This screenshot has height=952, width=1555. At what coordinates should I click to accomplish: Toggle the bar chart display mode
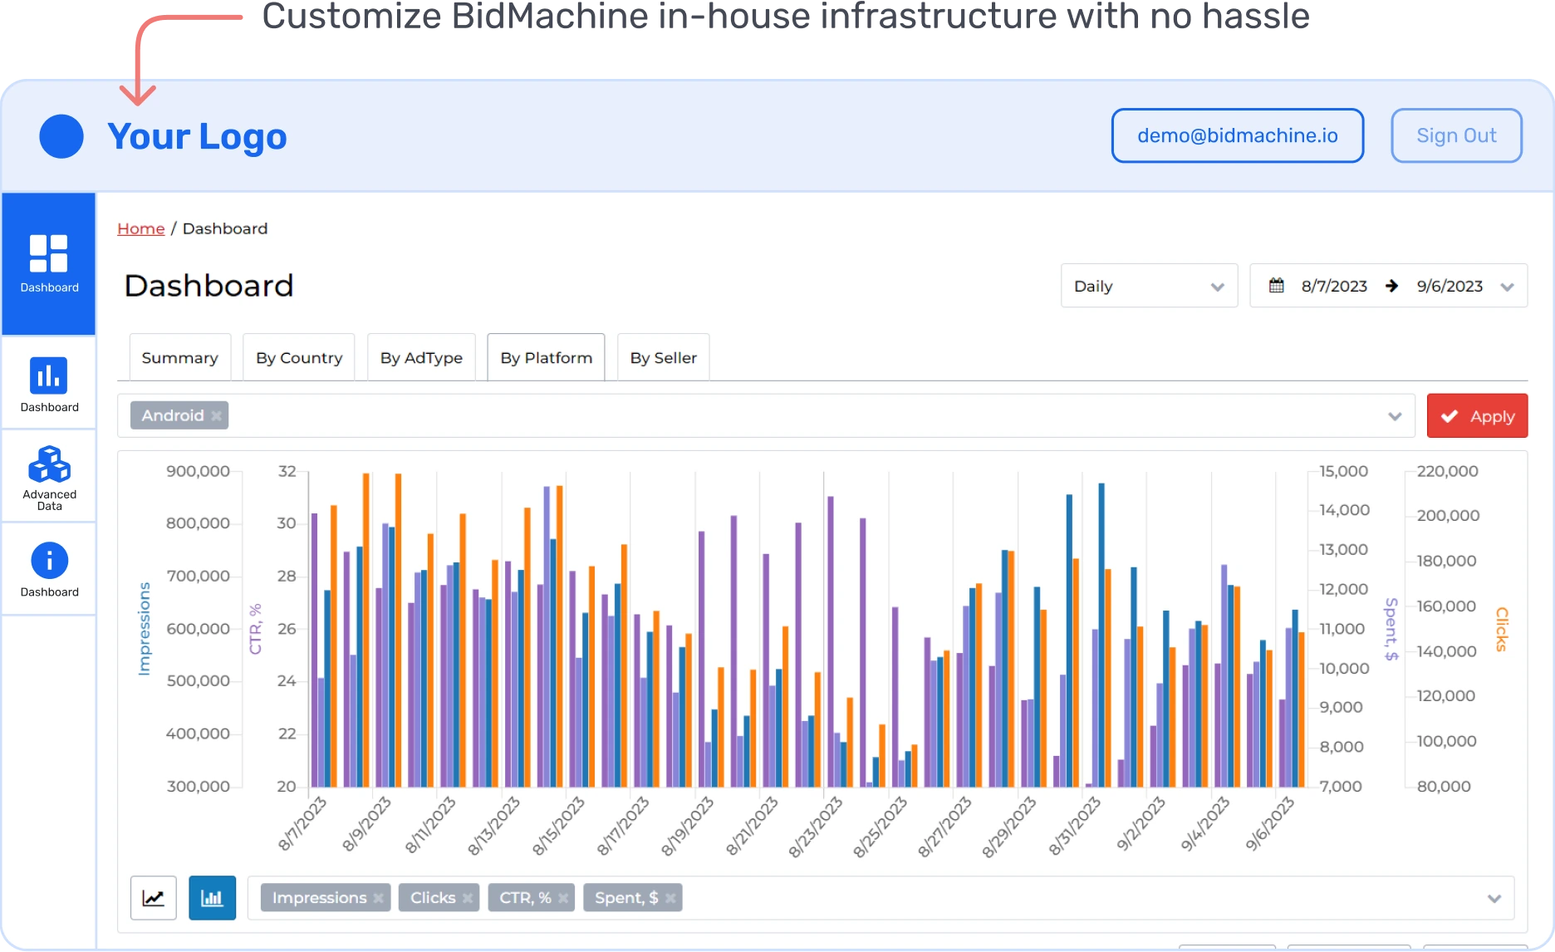212,897
